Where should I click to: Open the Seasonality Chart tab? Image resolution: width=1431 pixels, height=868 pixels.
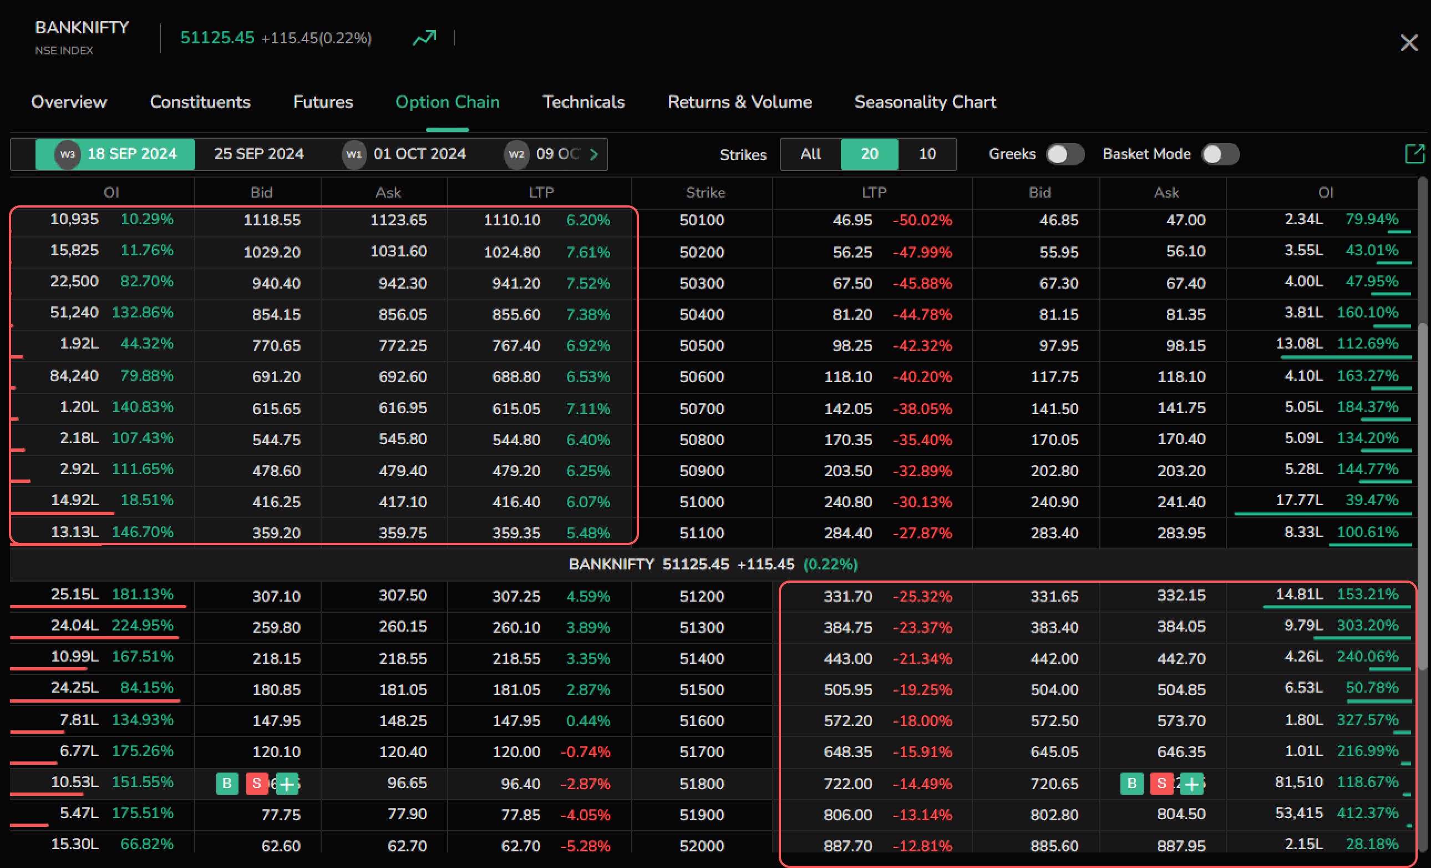pyautogui.click(x=925, y=102)
